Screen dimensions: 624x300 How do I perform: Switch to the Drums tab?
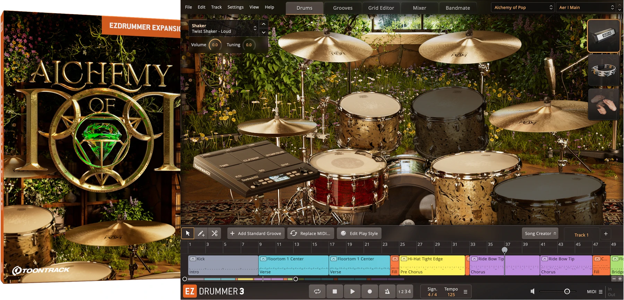pyautogui.click(x=304, y=8)
